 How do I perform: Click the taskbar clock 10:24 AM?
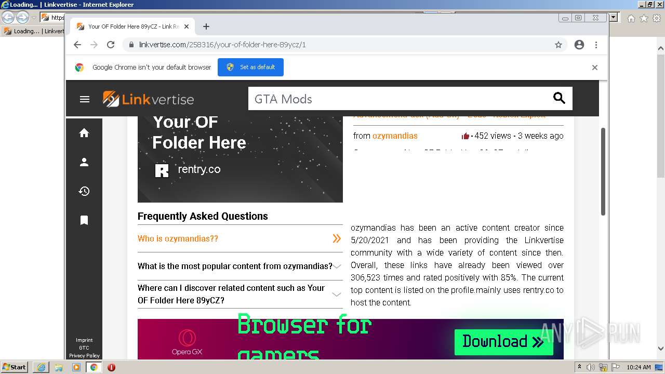pos(639,367)
